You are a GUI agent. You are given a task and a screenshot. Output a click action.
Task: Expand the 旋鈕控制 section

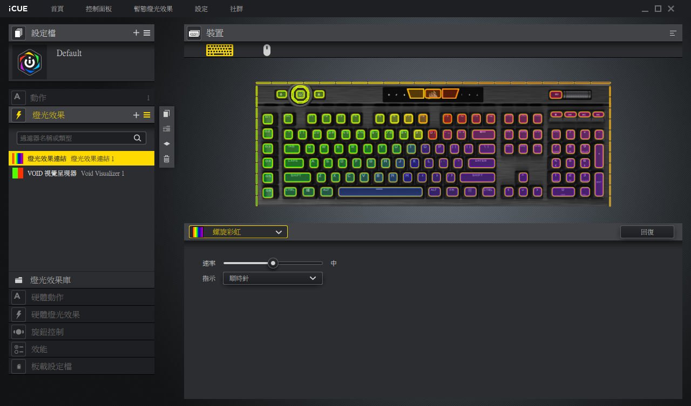[82, 332]
